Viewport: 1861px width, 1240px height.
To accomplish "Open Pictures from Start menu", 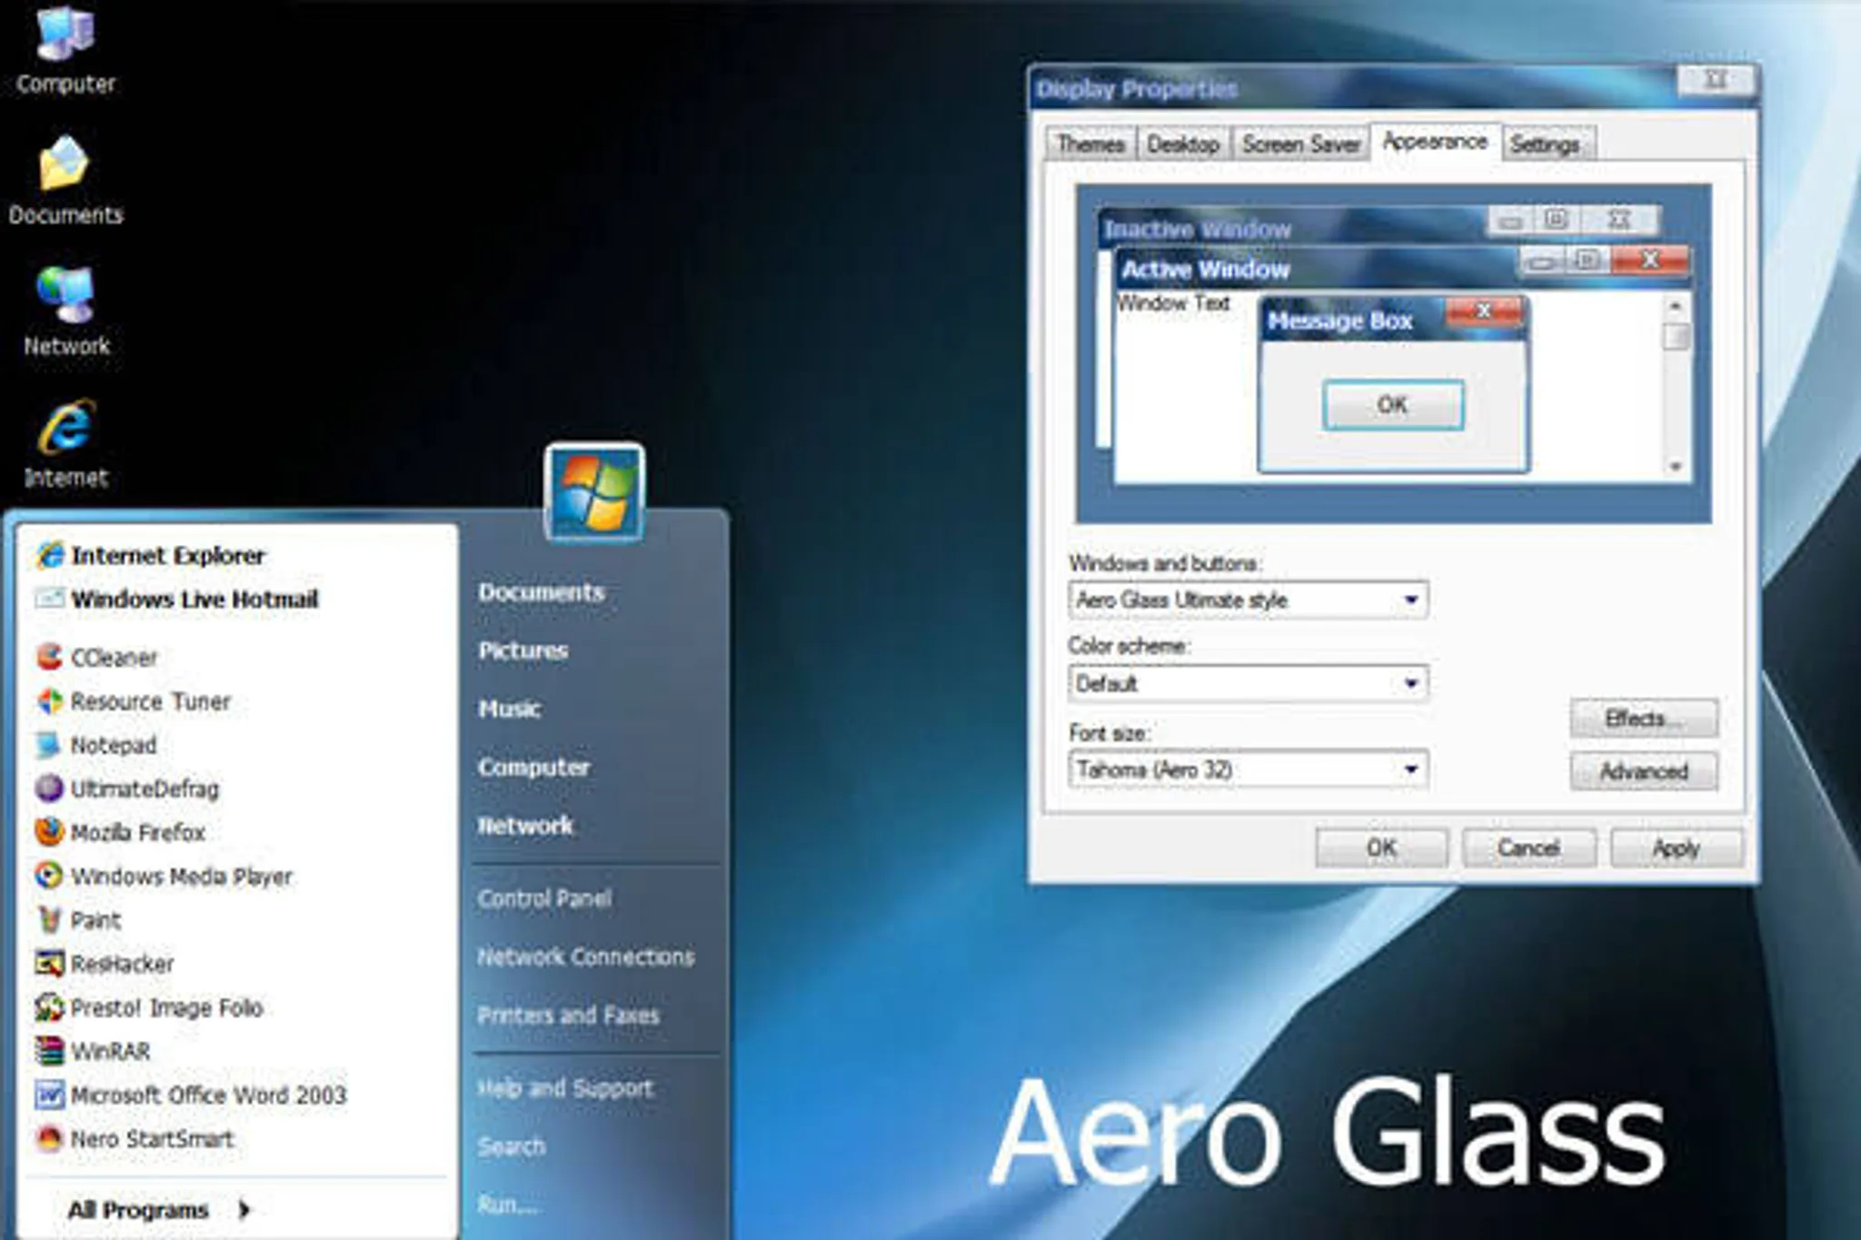I will 523,650.
